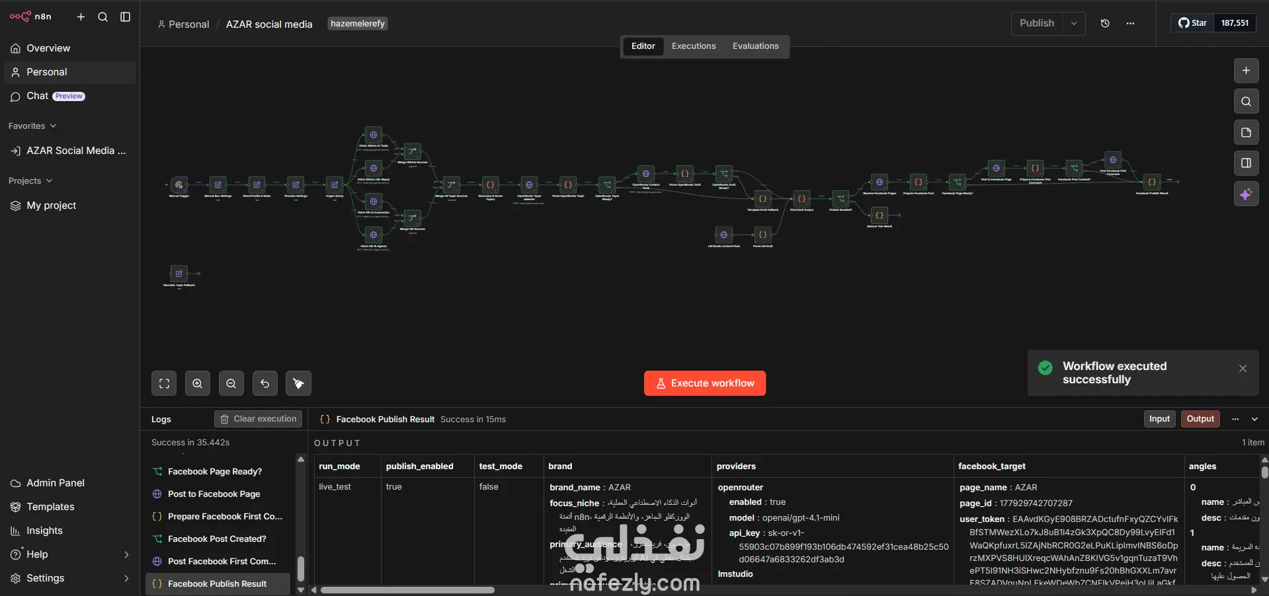Open the workflow actions ellipsis menu
This screenshot has width=1269, height=596.
pyautogui.click(x=1131, y=23)
